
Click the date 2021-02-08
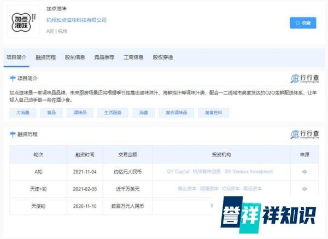pyautogui.click(x=85, y=189)
